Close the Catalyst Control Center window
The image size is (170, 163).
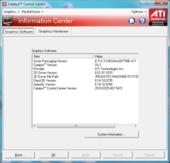[161, 3]
